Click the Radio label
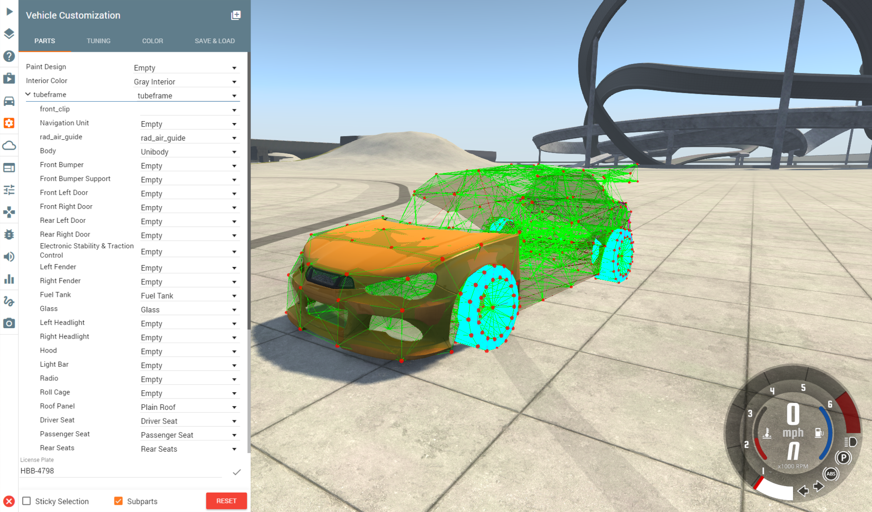This screenshot has height=512, width=872. click(x=49, y=378)
